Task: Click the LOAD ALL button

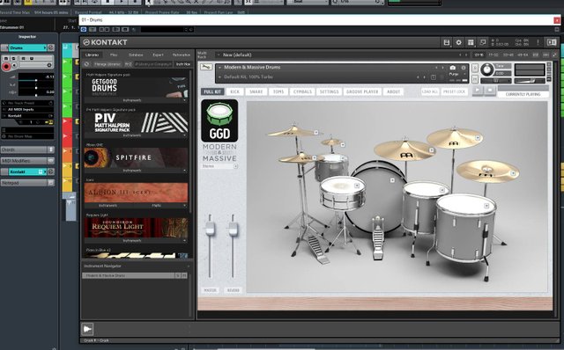Action: [x=429, y=92]
